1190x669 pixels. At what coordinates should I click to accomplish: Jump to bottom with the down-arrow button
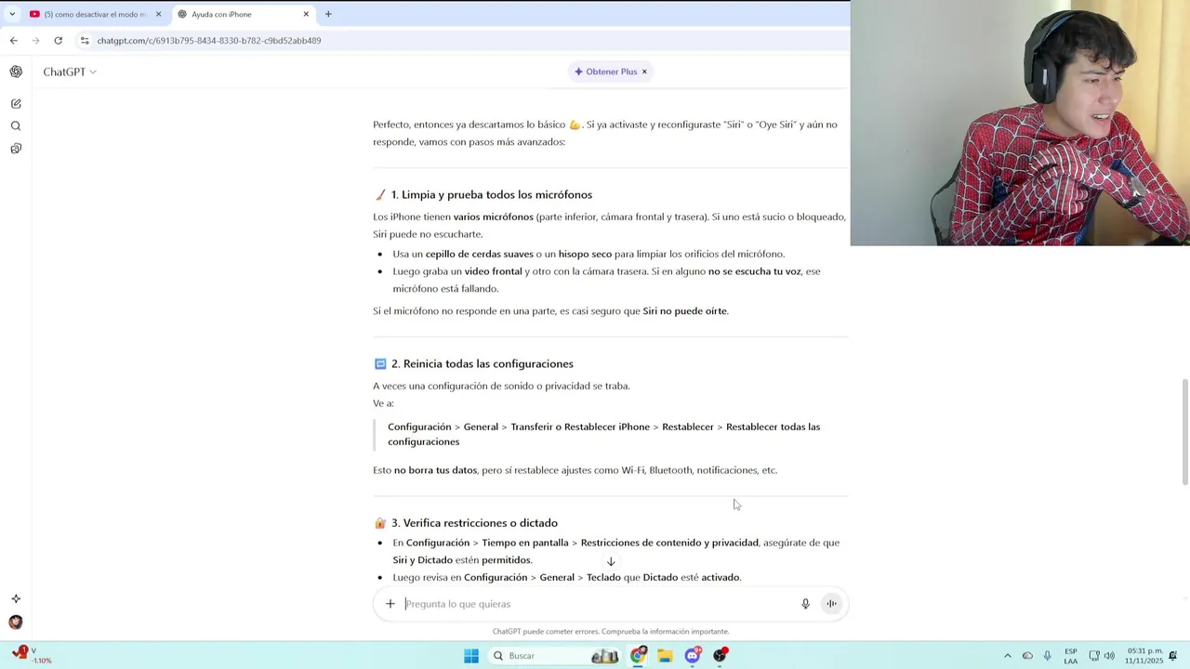[x=611, y=561]
